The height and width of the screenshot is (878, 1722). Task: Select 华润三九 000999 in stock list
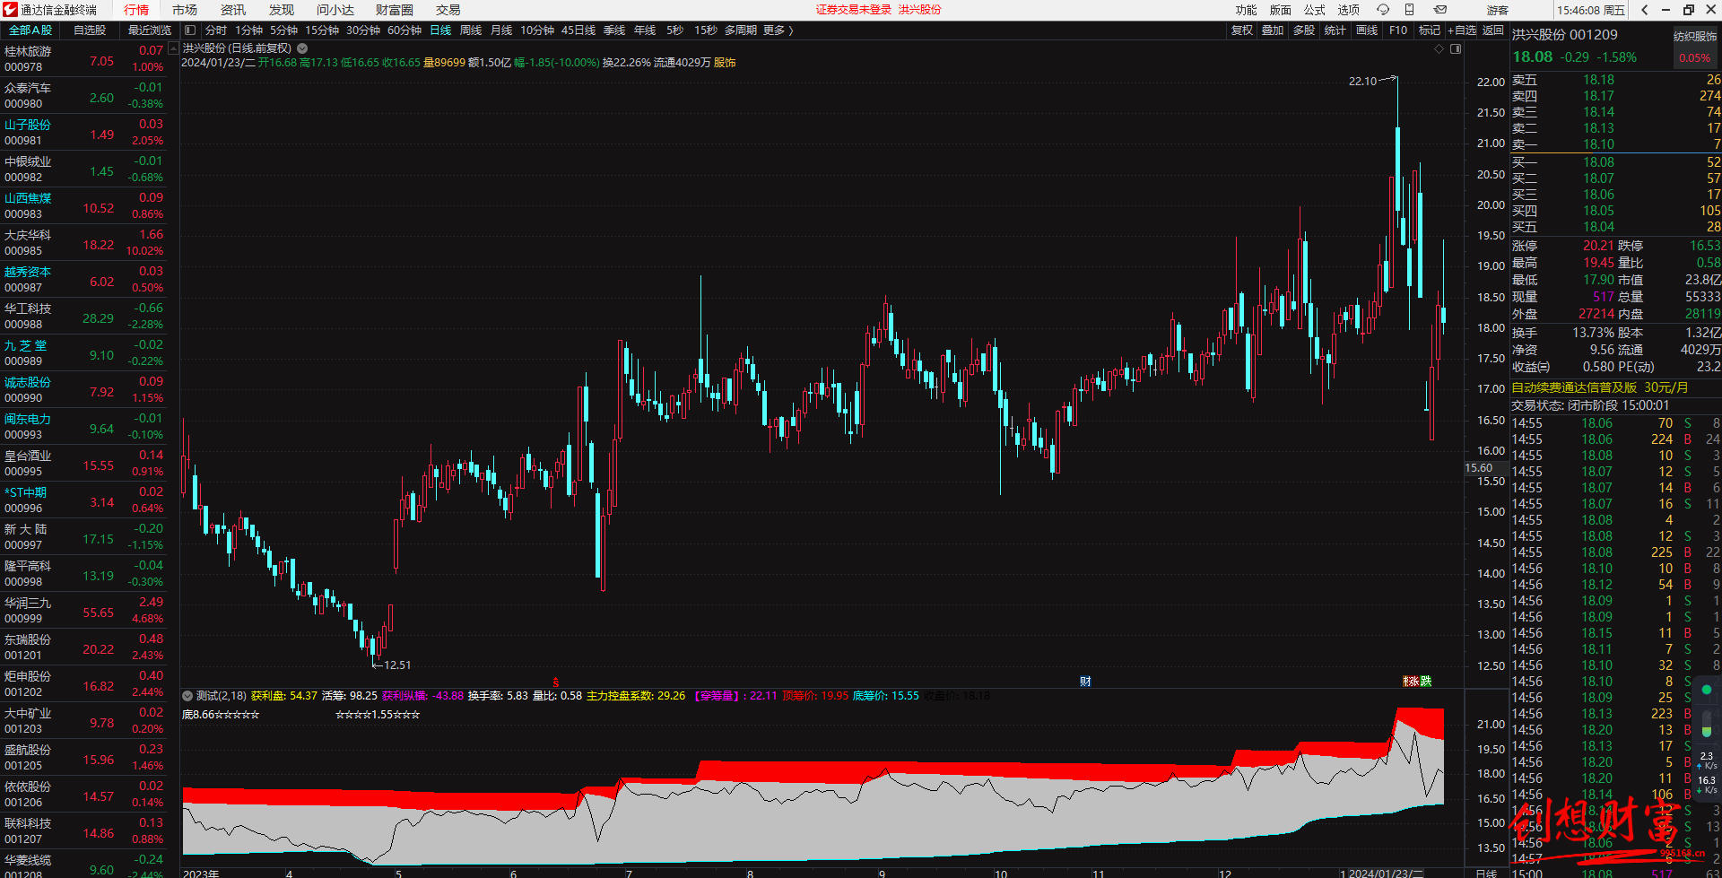click(83, 611)
